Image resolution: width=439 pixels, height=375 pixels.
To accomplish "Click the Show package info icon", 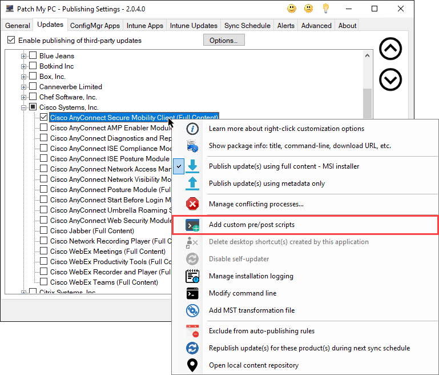I will [x=192, y=146].
